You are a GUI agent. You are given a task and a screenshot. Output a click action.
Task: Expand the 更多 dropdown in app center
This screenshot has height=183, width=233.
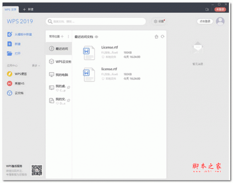[x=36, y=66]
